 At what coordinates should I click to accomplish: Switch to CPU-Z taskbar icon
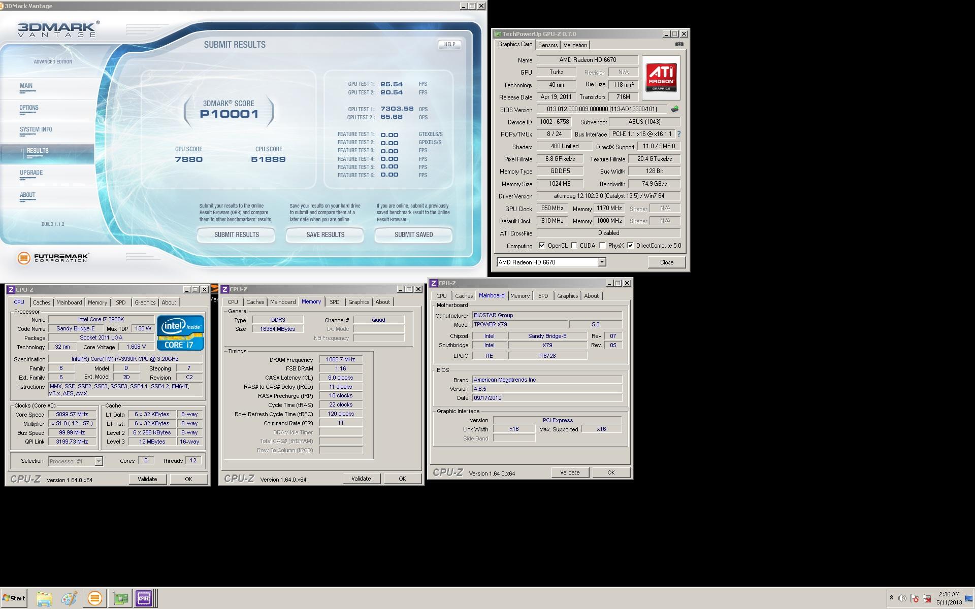(x=144, y=598)
